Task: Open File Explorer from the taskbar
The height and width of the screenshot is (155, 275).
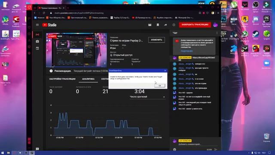Action: pos(8,153)
